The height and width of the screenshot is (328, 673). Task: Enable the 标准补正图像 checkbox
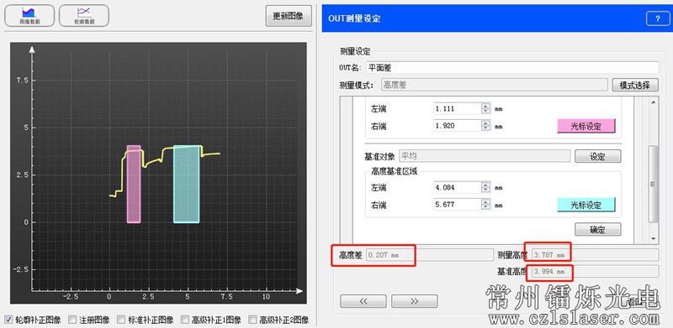pyautogui.click(x=121, y=320)
